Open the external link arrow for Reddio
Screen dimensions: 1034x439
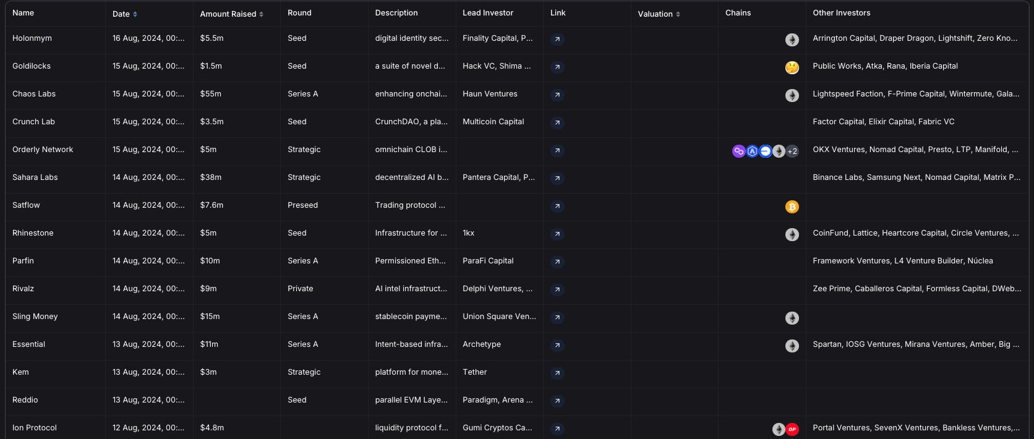coord(557,401)
